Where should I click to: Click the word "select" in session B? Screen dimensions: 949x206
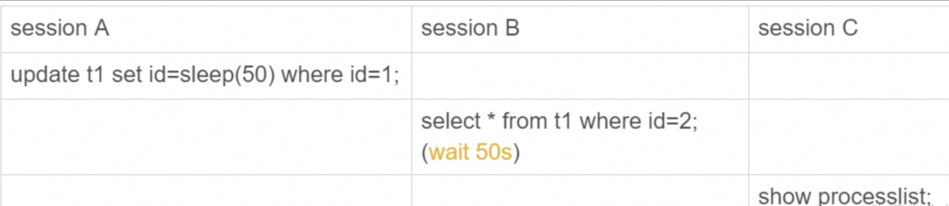click(x=451, y=122)
